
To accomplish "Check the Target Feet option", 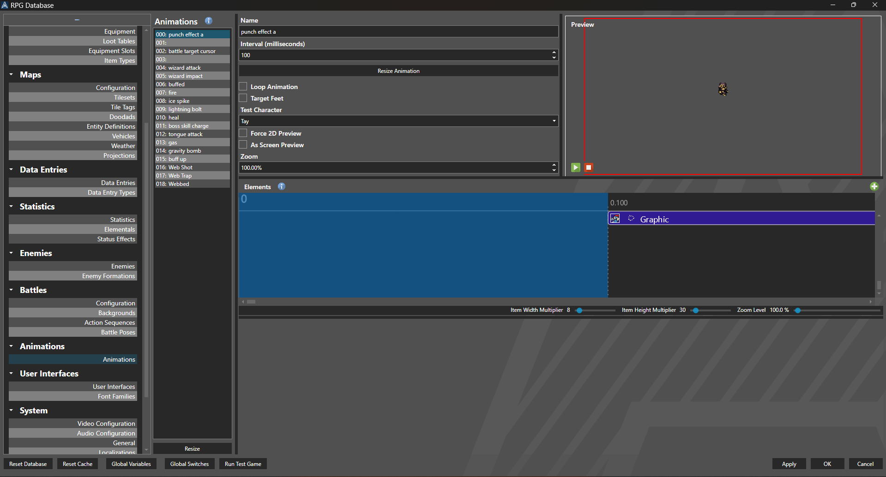I will click(242, 98).
